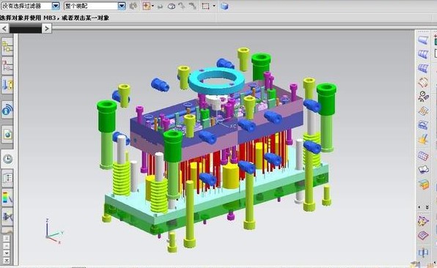Open the rainbow color palette sidebar tab
Viewport: 437px width, 268px height.
7,198
